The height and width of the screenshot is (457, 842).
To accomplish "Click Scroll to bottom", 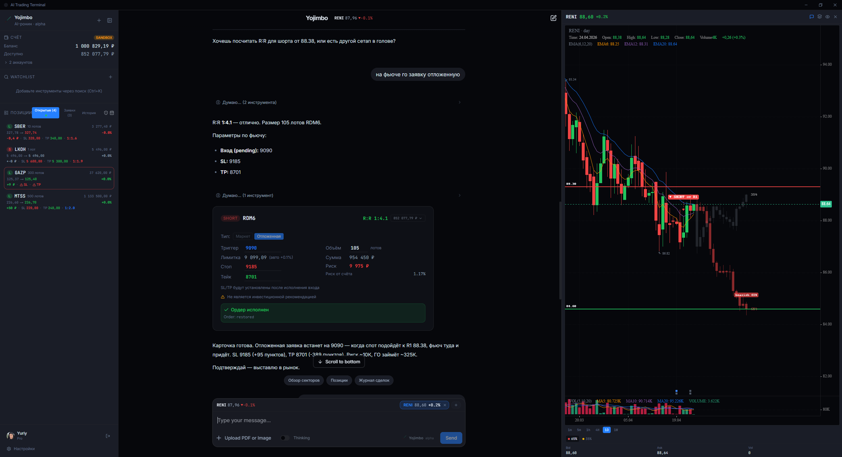I will pyautogui.click(x=339, y=362).
